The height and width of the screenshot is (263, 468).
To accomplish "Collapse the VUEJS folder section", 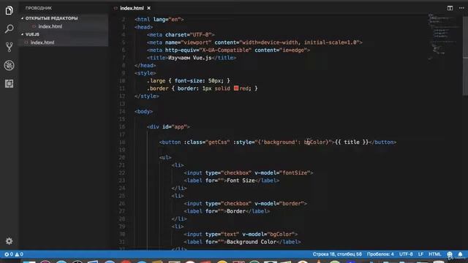I will pyautogui.click(x=32, y=34).
